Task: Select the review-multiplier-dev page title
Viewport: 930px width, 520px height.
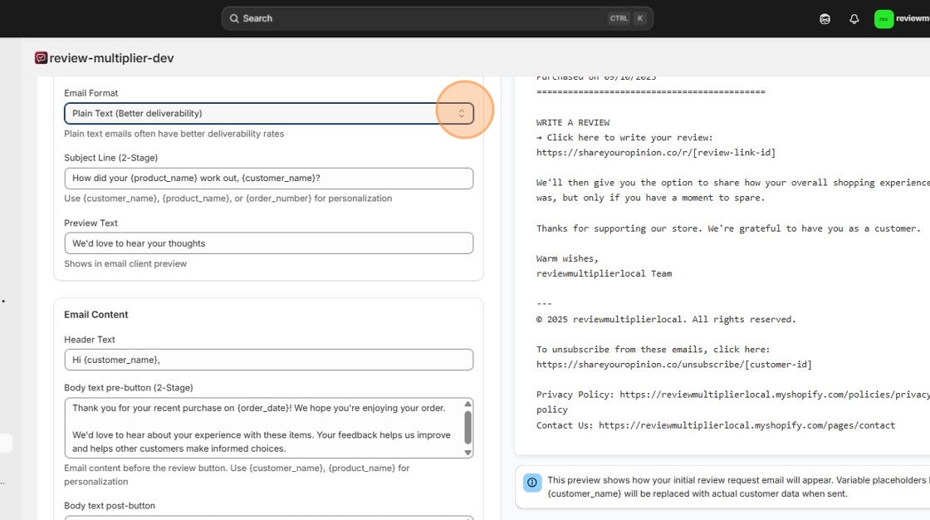Action: point(109,57)
